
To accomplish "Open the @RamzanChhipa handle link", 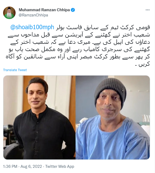I will pos(33,15).
